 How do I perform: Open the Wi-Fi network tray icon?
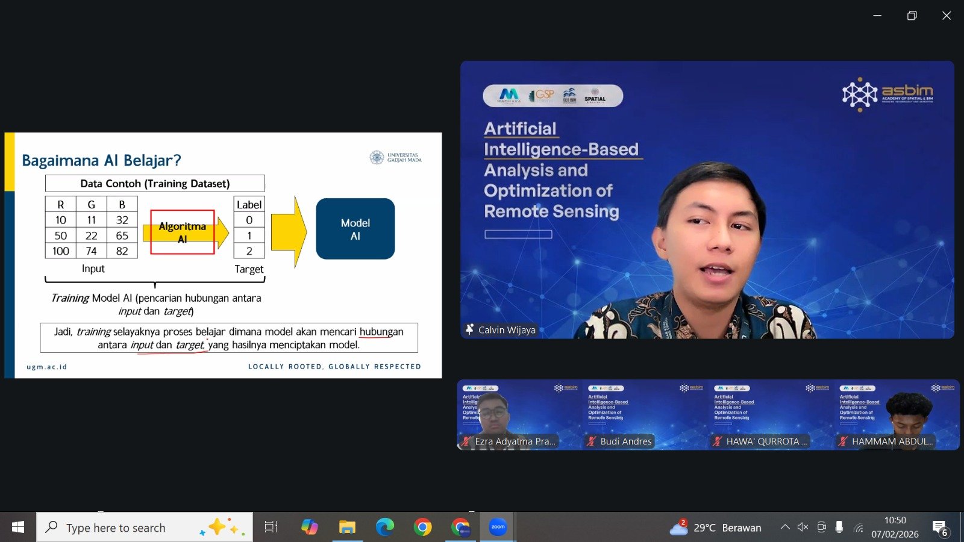tap(859, 528)
